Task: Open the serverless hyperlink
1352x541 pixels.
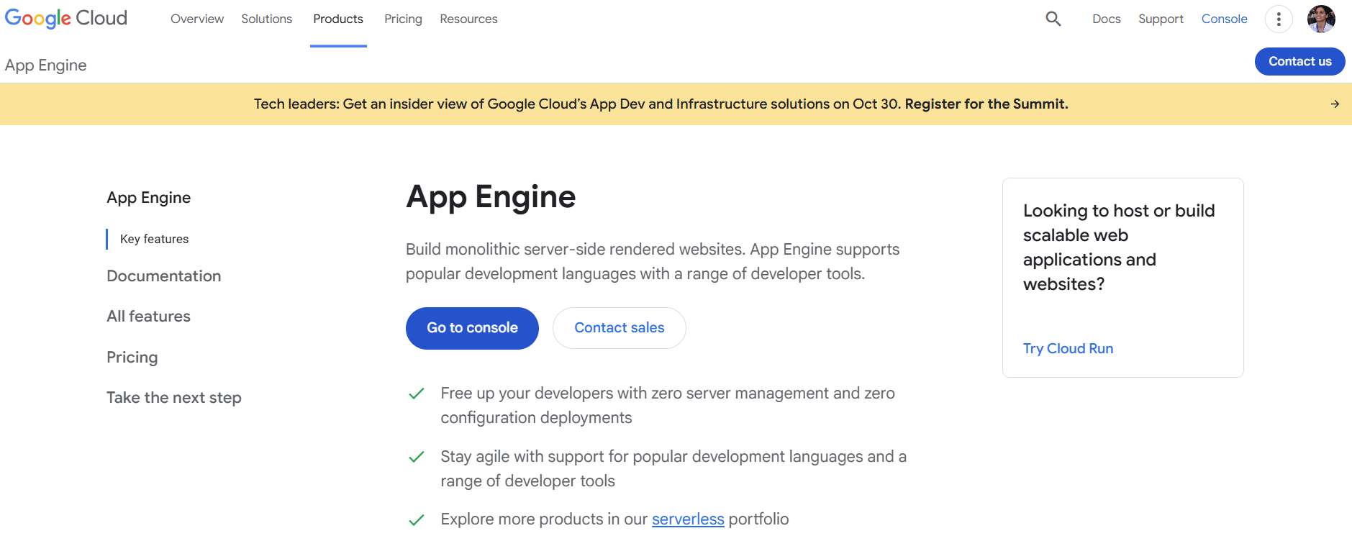Action: coord(688,519)
